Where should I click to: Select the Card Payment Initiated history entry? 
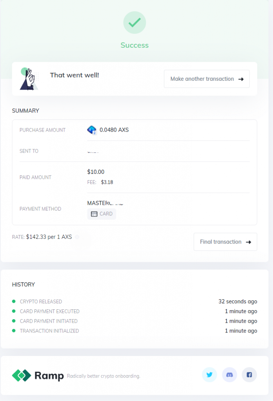pos(135,321)
